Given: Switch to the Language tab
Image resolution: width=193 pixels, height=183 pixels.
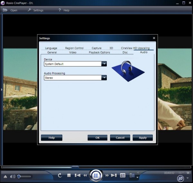Looking at the screenshot, I should point(51,48).
